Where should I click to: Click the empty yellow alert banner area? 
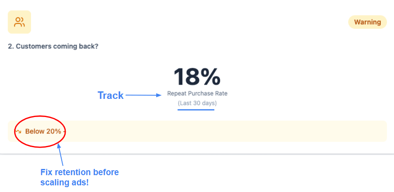[222, 131]
